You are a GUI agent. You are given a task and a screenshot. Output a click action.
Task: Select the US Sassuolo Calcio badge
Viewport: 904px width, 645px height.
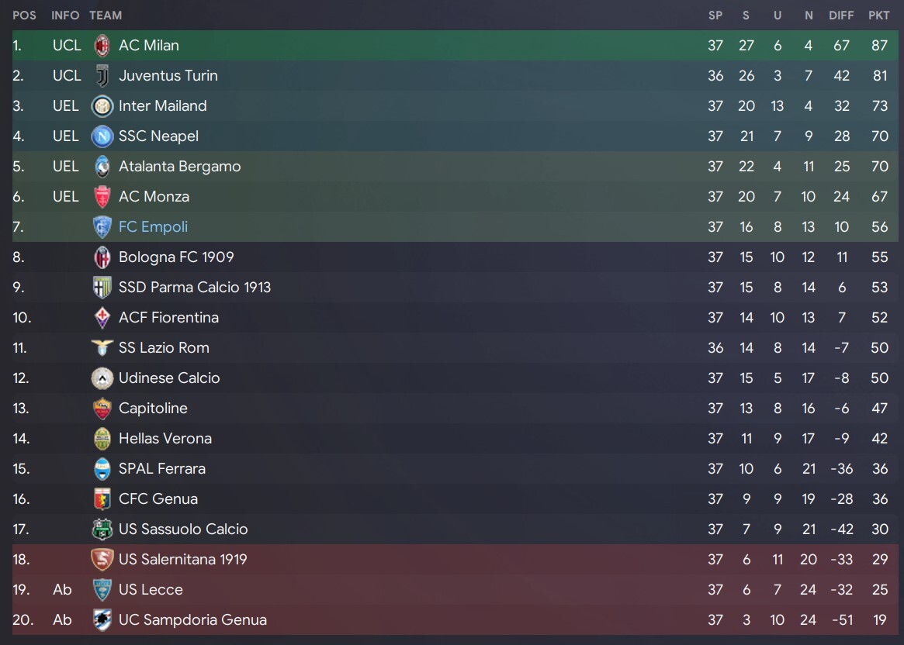(102, 529)
